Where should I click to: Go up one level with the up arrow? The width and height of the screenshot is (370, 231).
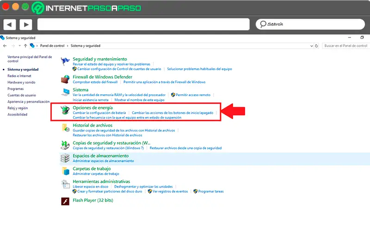[25, 46]
